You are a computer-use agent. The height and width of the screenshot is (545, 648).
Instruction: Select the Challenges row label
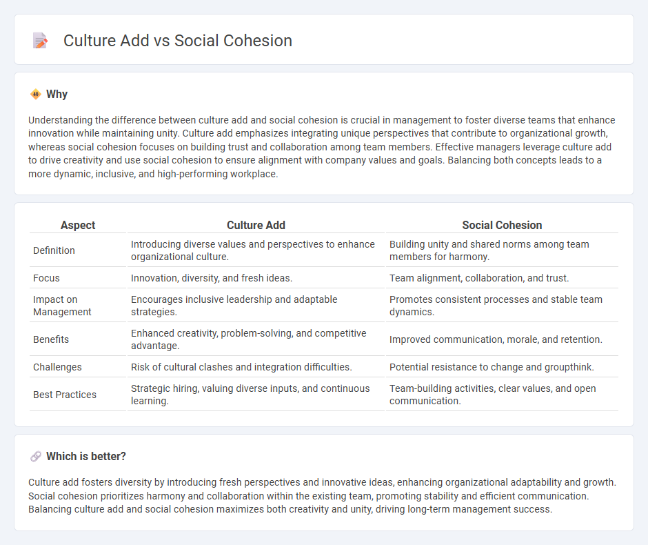tap(57, 367)
